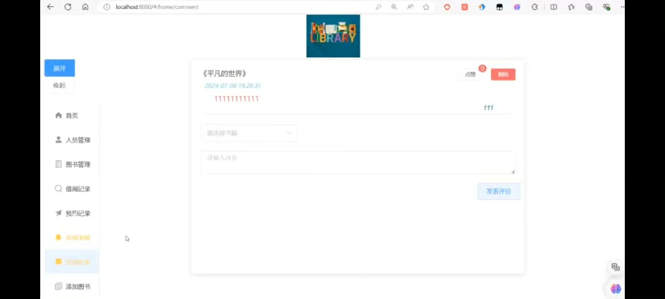
Task: Click the paper plane icon for 预约记录
Action: [x=59, y=213]
